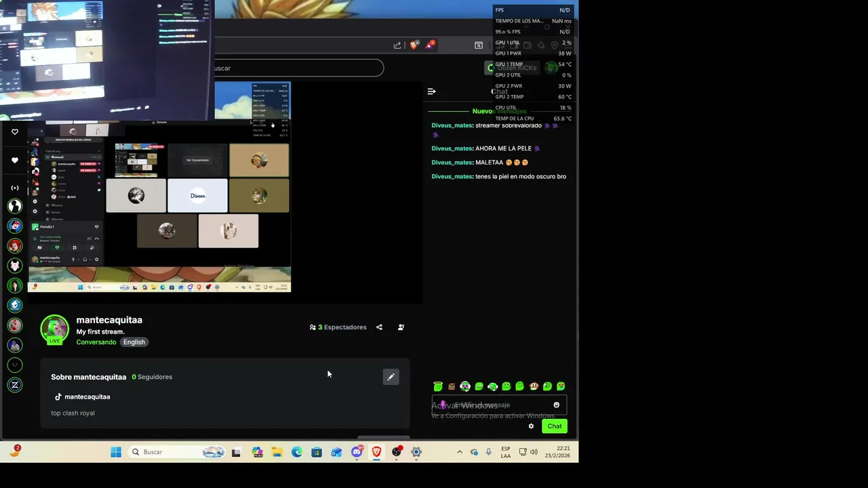868x488 pixels.
Task: Click the 3 Espectadores viewer count
Action: (x=338, y=327)
